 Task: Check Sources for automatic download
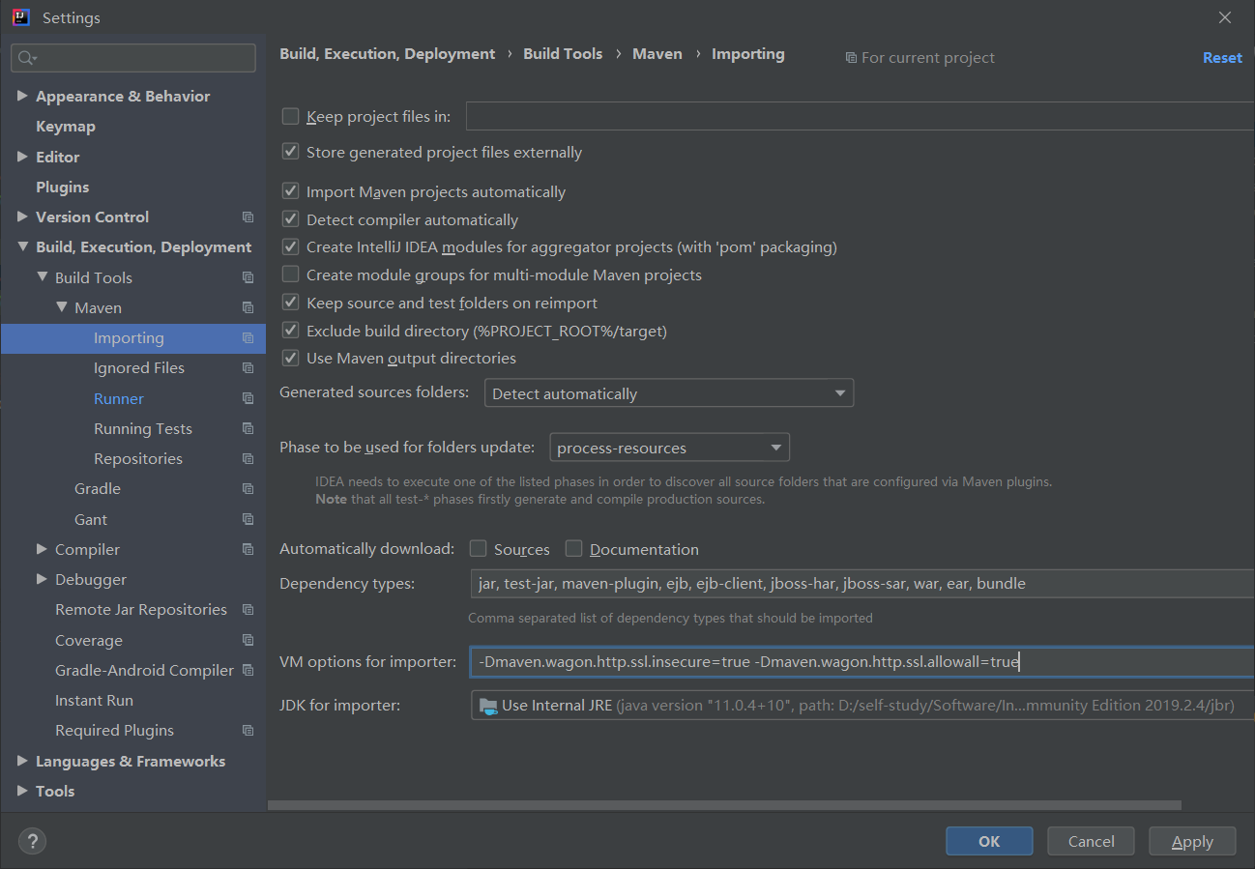coord(478,549)
